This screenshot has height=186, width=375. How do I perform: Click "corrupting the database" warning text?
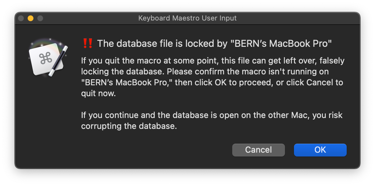tap(129, 126)
